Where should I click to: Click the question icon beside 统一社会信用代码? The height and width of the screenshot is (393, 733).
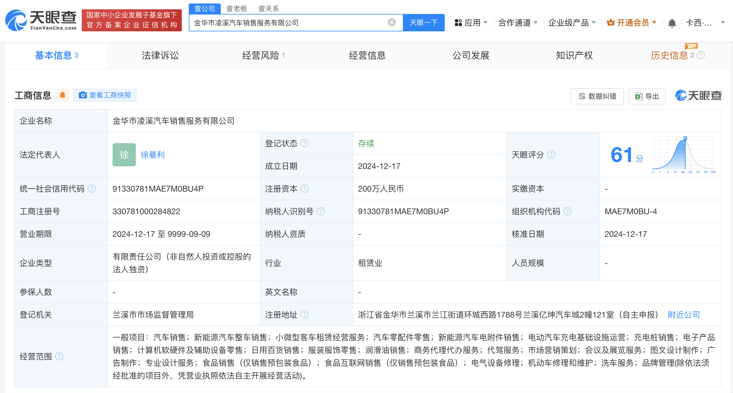coord(92,189)
